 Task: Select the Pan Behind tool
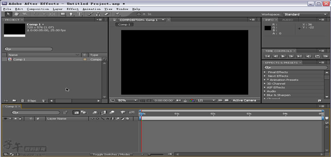coord(52,14)
